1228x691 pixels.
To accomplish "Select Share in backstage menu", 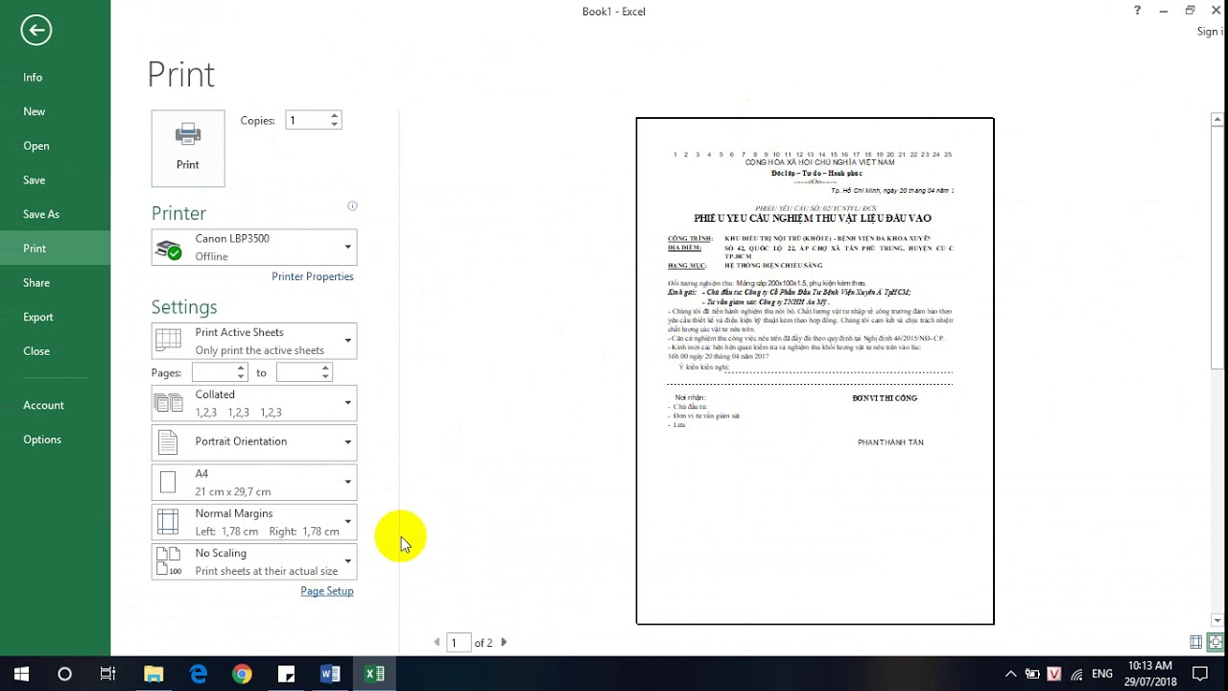I will coord(55,283).
